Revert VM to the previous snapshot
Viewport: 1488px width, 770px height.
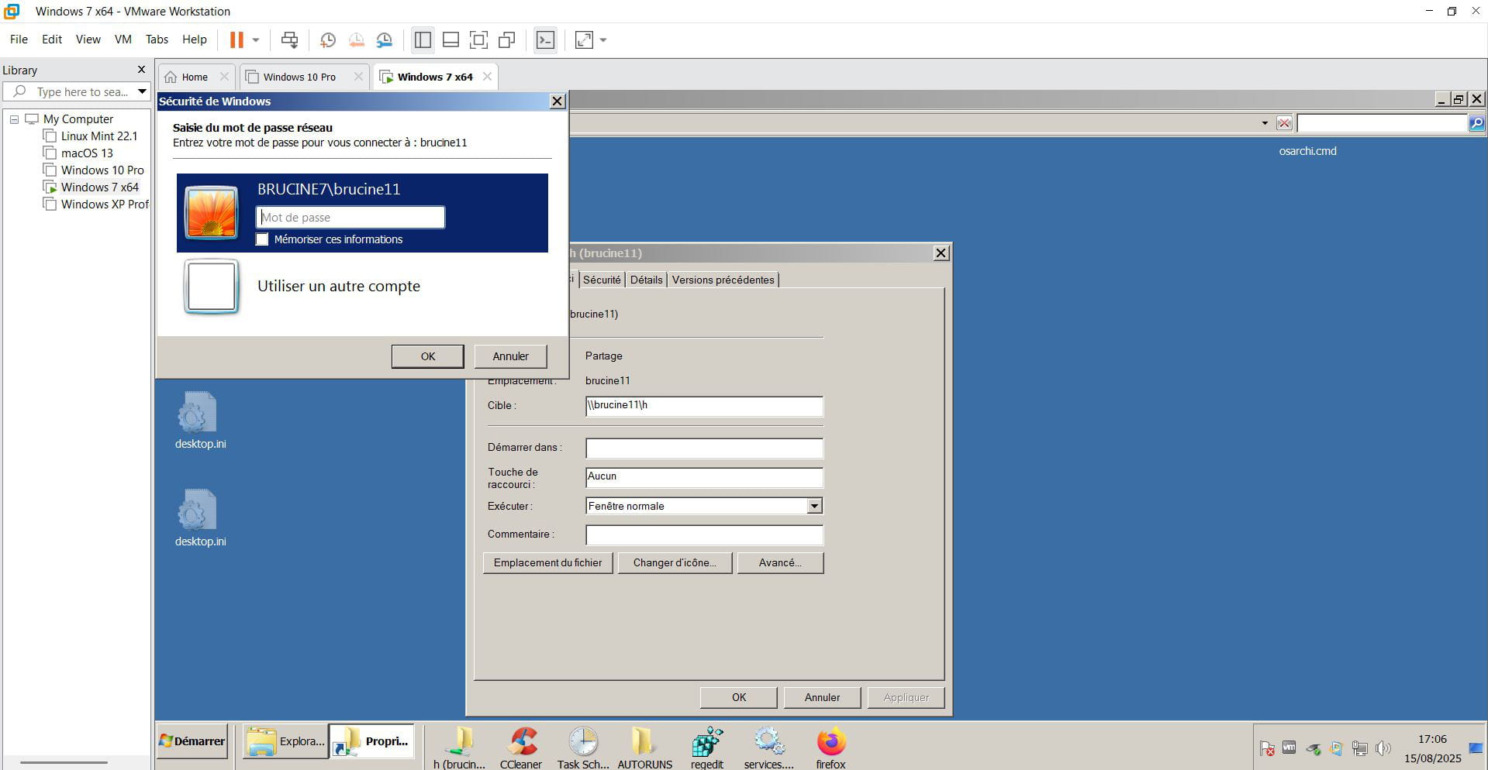[x=356, y=40]
